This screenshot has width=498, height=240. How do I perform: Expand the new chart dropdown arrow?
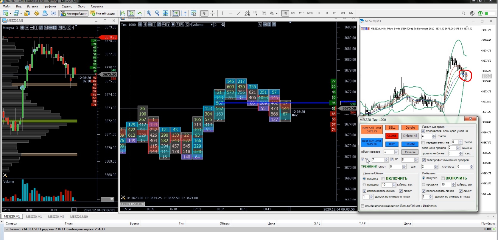point(10,13)
